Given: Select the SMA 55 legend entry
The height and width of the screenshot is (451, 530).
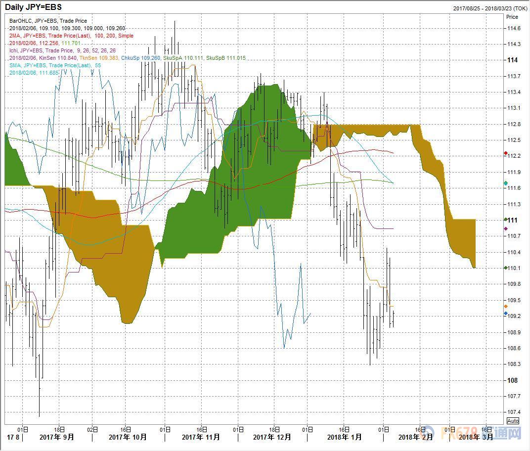Looking at the screenshot, I should 55,65.
